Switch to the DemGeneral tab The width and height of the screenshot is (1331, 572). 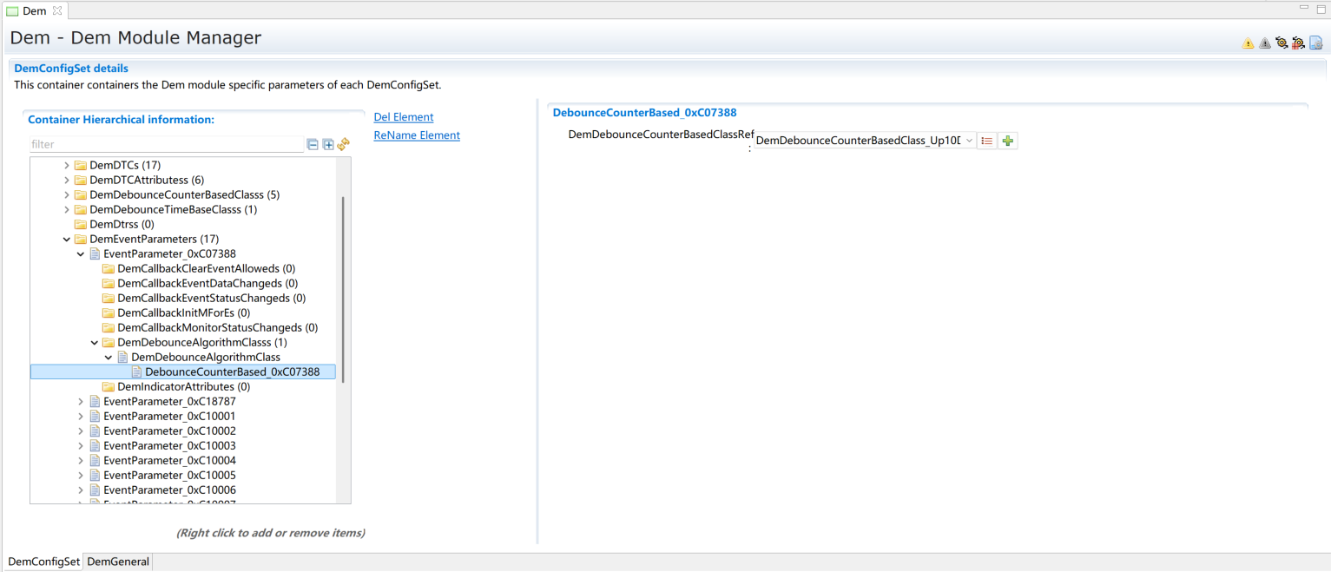[118, 562]
